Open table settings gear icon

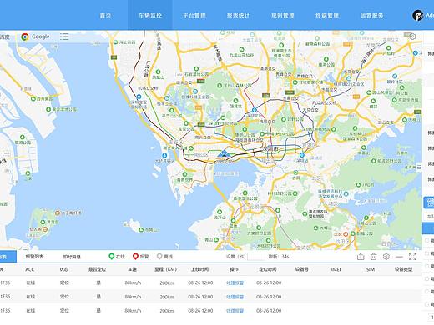[x=386, y=257]
